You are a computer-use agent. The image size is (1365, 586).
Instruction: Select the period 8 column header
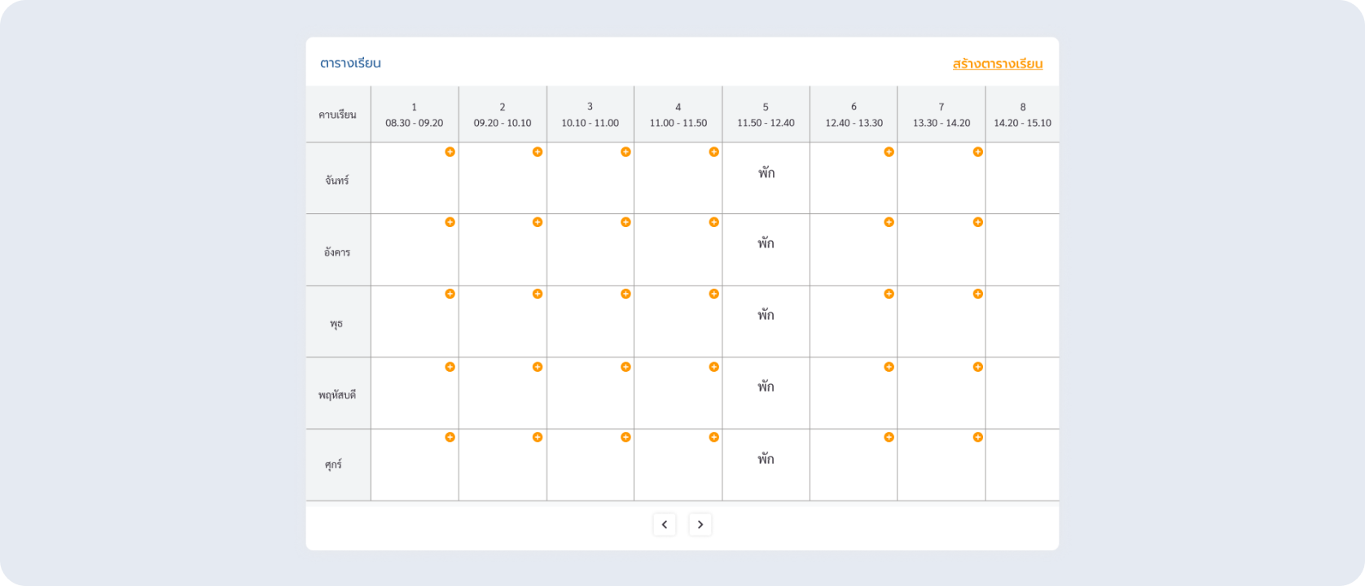(1023, 115)
